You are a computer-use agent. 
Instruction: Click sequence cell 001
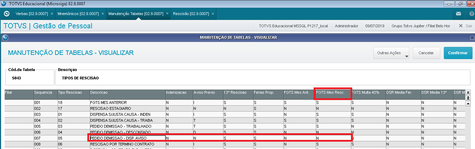coord(46,103)
